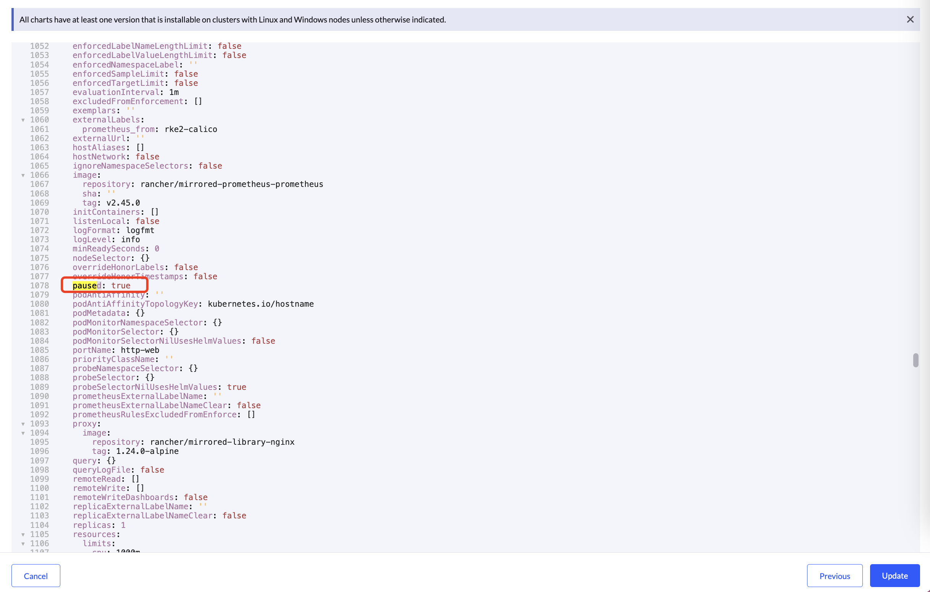Go back with the Previous button
930x592 pixels.
coord(834,575)
